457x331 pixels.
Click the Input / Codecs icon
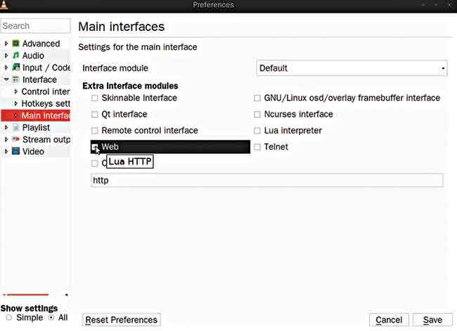[15, 67]
